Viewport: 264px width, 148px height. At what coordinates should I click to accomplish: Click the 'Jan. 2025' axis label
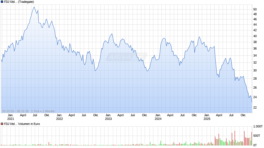point(207,117)
